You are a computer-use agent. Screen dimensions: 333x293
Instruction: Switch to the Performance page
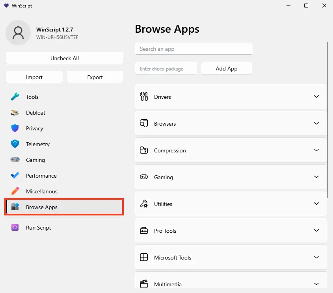point(64,176)
